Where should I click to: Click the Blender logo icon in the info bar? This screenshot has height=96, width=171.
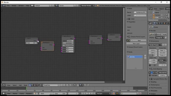(98, 6)
